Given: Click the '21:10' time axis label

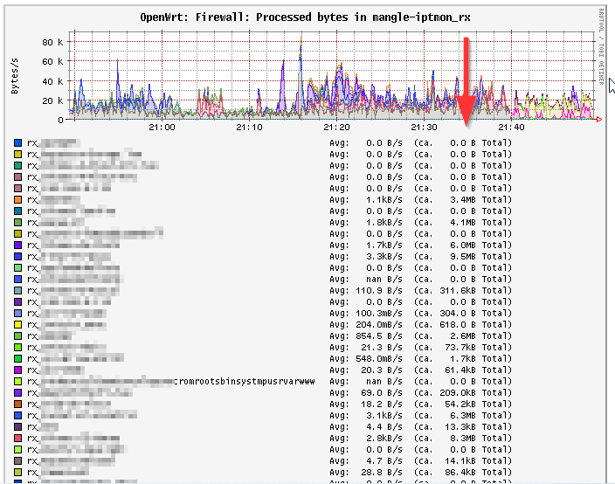Looking at the screenshot, I should [x=249, y=127].
